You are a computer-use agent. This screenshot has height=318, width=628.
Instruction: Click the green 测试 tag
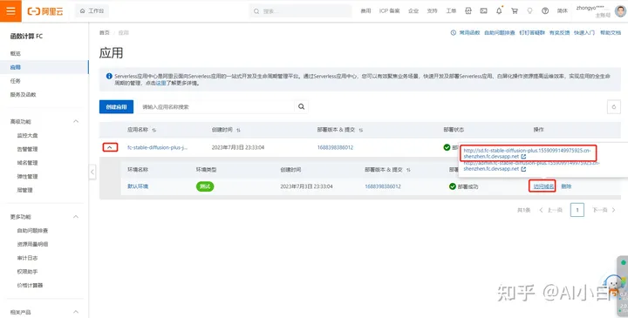click(205, 186)
